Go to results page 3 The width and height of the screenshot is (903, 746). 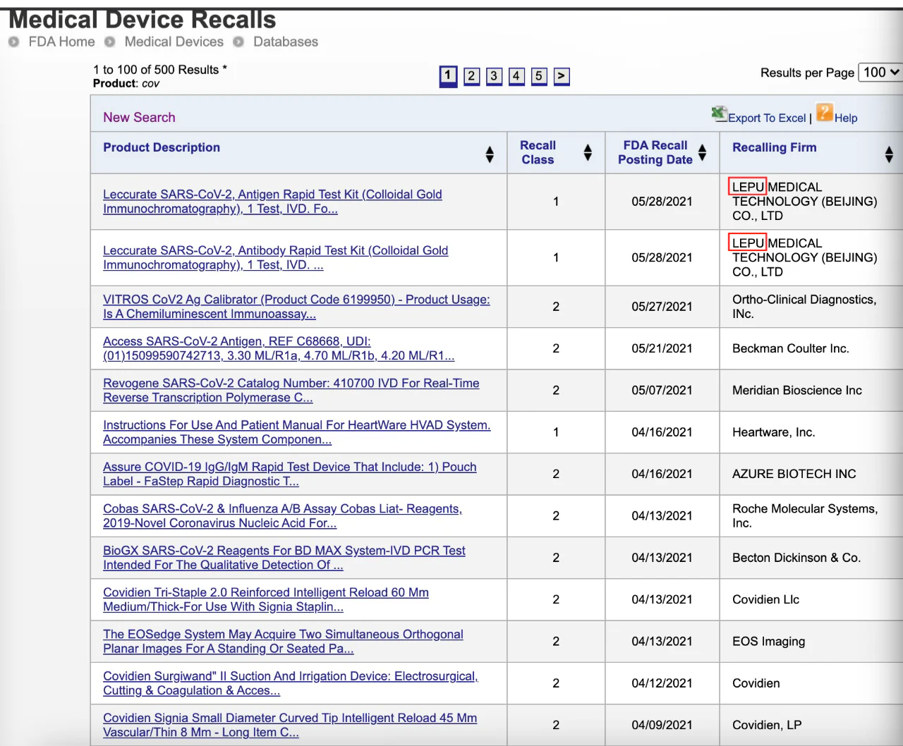coord(495,75)
